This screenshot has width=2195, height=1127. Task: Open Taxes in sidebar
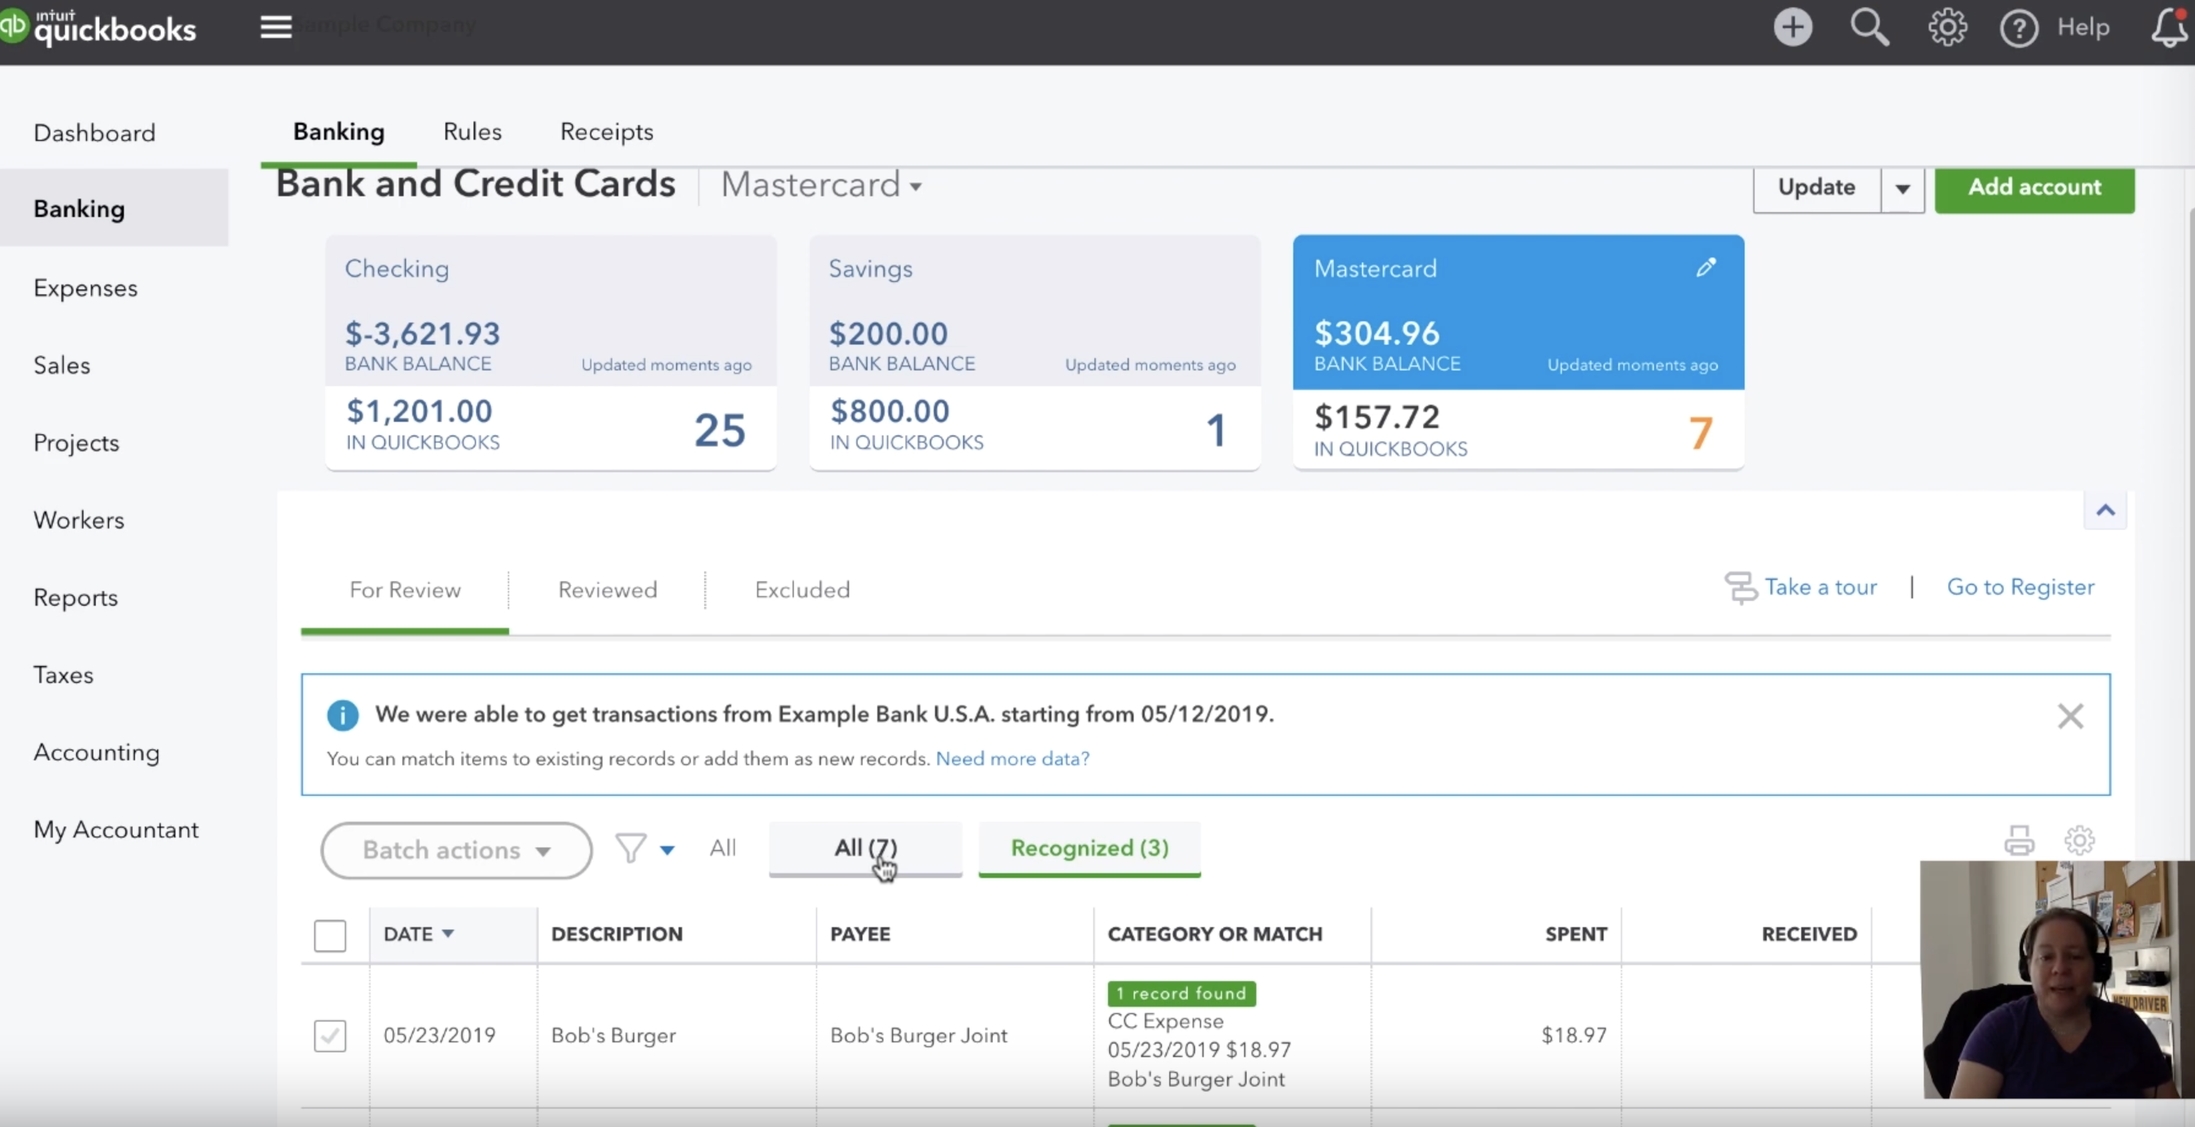point(63,676)
